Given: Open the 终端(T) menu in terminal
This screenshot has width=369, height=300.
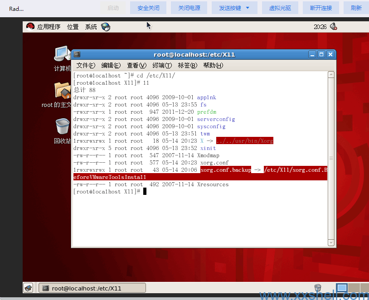Looking at the screenshot, I should 162,65.
